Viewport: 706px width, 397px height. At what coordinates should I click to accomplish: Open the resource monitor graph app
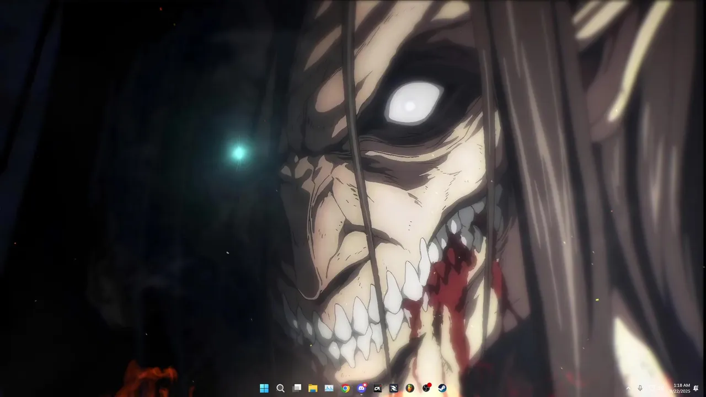click(329, 388)
